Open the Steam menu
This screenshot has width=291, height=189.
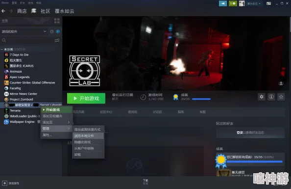point(5,3)
